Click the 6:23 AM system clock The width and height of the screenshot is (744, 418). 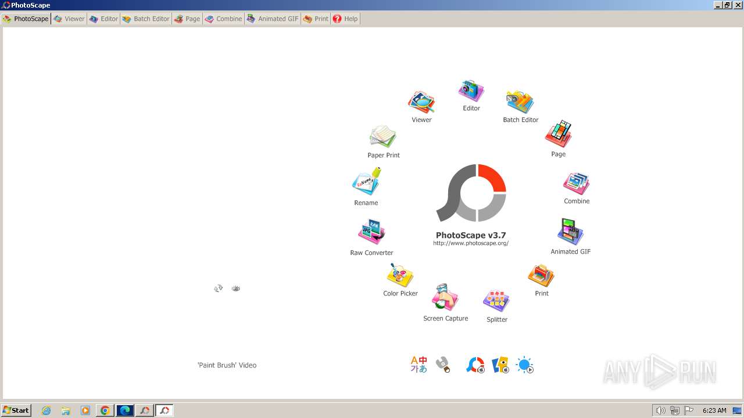coord(714,410)
